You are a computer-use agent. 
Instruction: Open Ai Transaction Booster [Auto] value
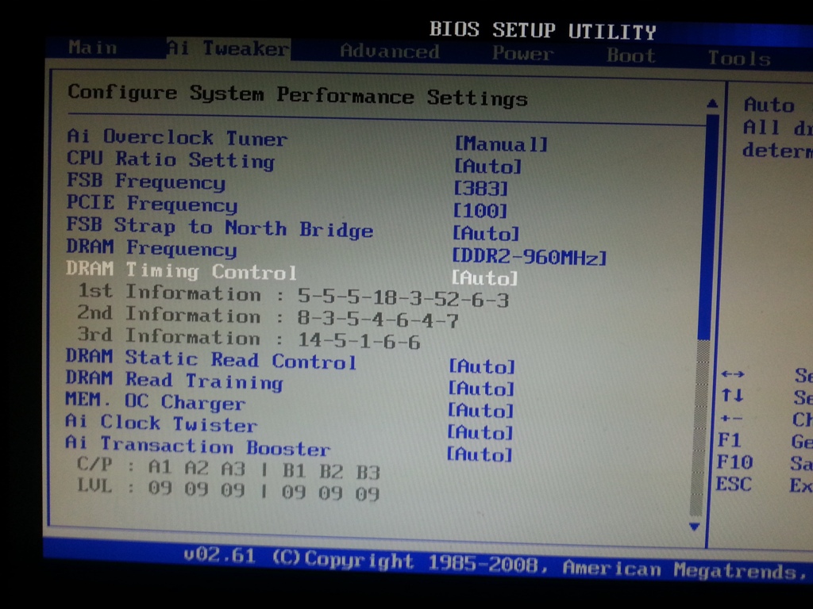[480, 454]
